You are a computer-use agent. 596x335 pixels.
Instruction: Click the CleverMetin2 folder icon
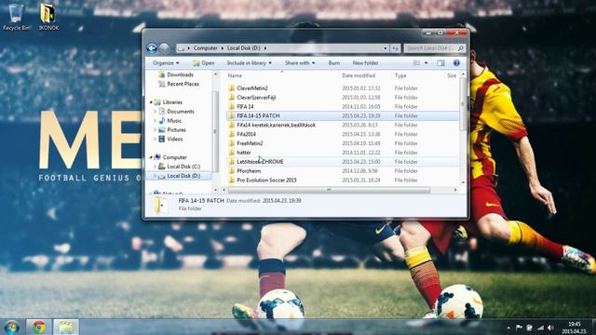pyautogui.click(x=232, y=88)
